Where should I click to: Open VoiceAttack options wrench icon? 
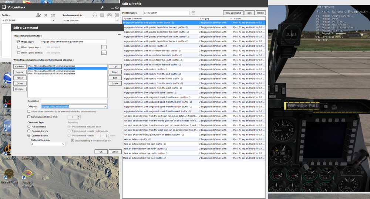click(x=102, y=7)
